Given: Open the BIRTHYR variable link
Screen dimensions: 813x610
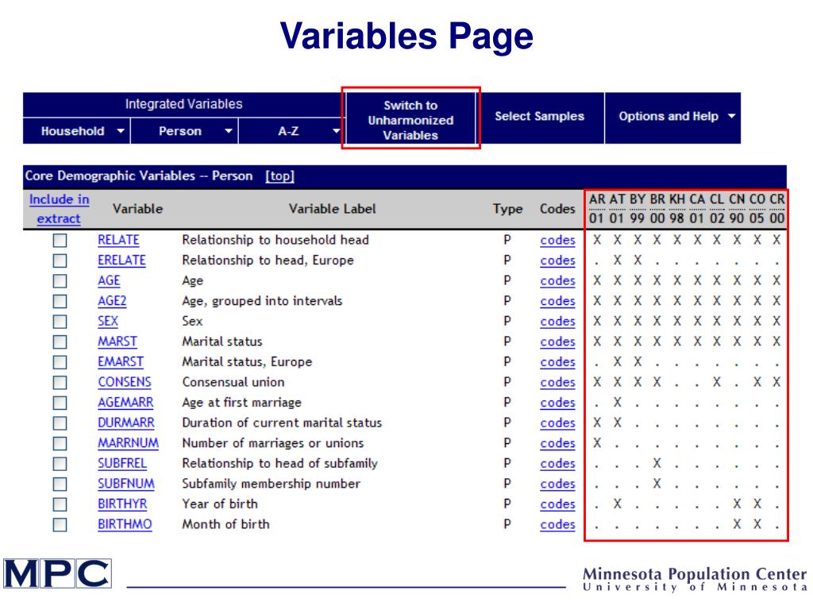Looking at the screenshot, I should coord(122,504).
